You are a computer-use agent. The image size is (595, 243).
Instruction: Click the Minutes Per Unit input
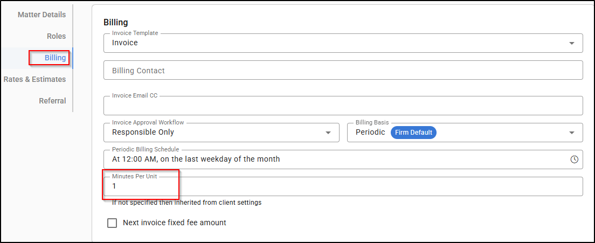[x=343, y=186]
